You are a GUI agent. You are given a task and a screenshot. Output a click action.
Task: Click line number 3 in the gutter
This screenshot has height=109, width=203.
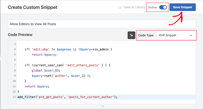click(x=15, y=44)
